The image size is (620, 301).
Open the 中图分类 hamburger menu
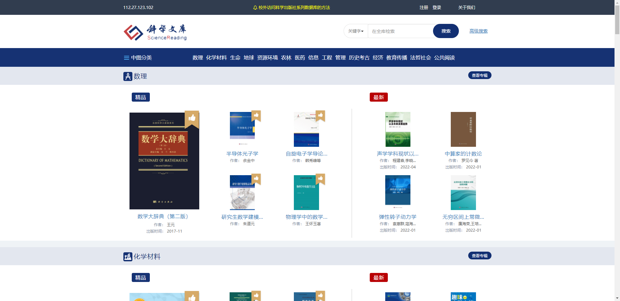pos(126,57)
